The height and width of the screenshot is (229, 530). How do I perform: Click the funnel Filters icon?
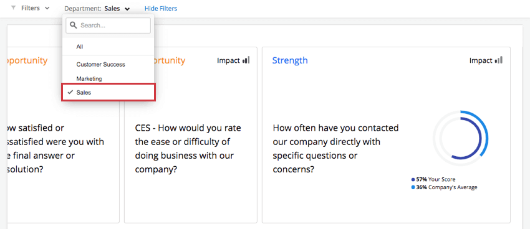coord(13,7)
